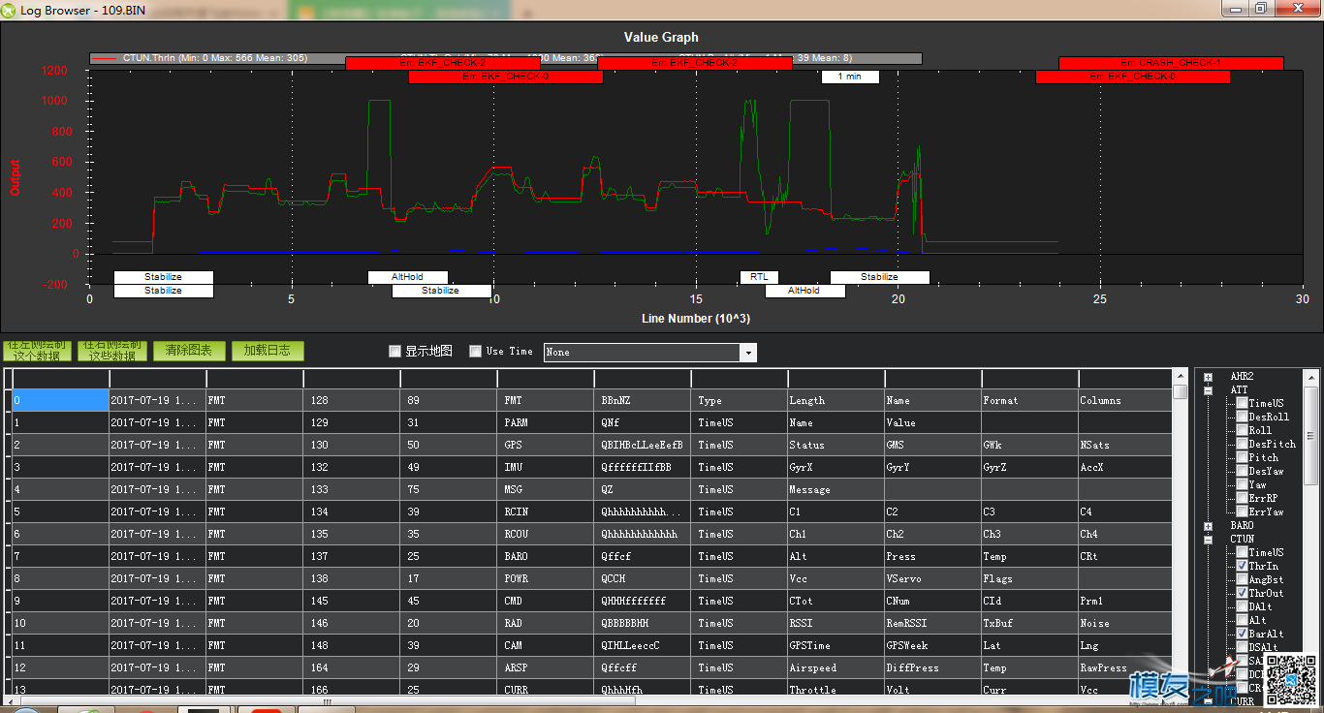Image resolution: width=1324 pixels, height=713 pixels.
Task: Click the QNf cell in row 1
Action: tap(643, 422)
